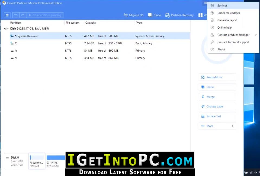Image resolution: width=260 pixels, height=176 pixels.
Task: Click No operations pending execute button
Action: [x=45, y=15]
